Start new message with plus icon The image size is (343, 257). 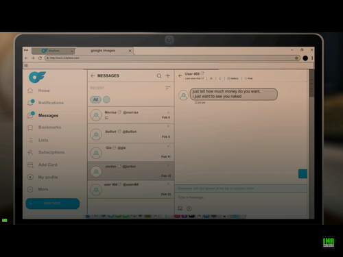click(x=168, y=76)
